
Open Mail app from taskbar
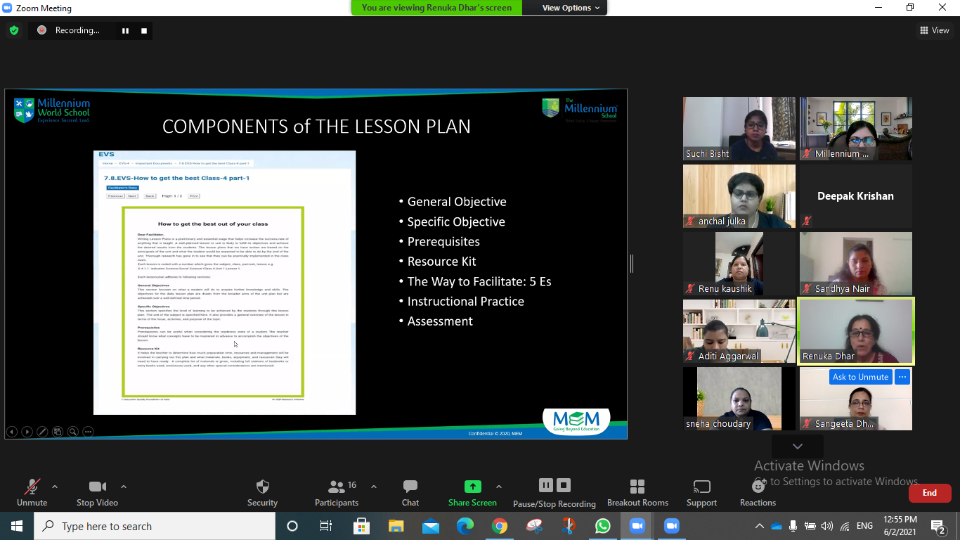(x=431, y=526)
